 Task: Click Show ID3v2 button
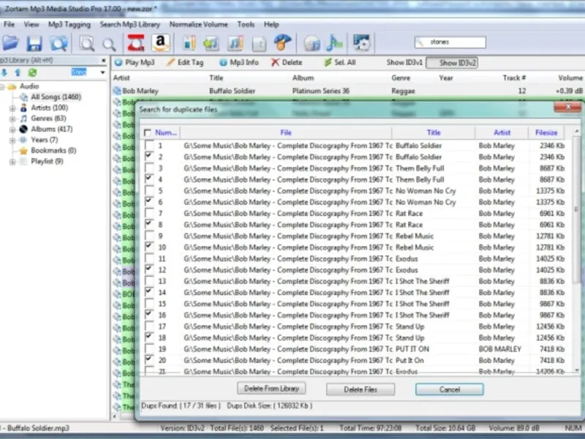point(452,63)
